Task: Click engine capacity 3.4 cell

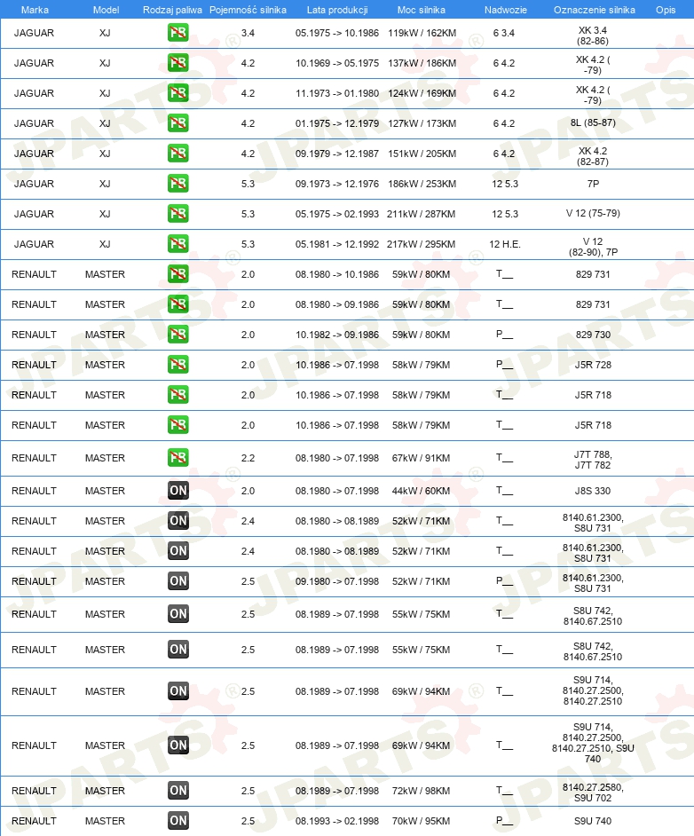Action: [x=248, y=33]
